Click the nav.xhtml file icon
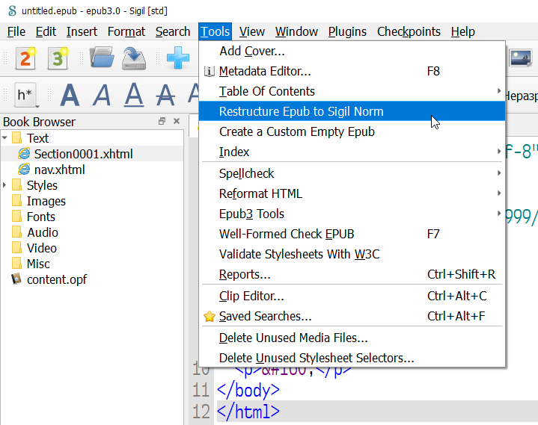Screen dimensions: 538x425 (24, 169)
